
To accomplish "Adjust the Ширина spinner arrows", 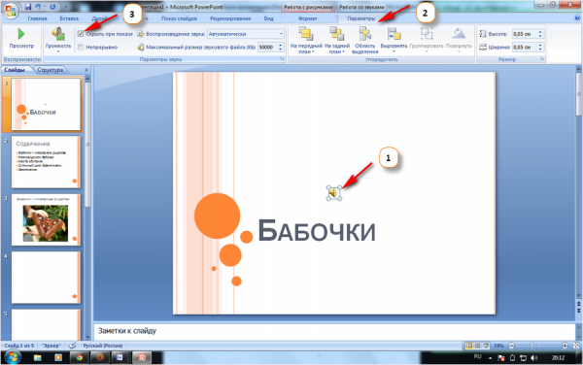I will tap(541, 48).
